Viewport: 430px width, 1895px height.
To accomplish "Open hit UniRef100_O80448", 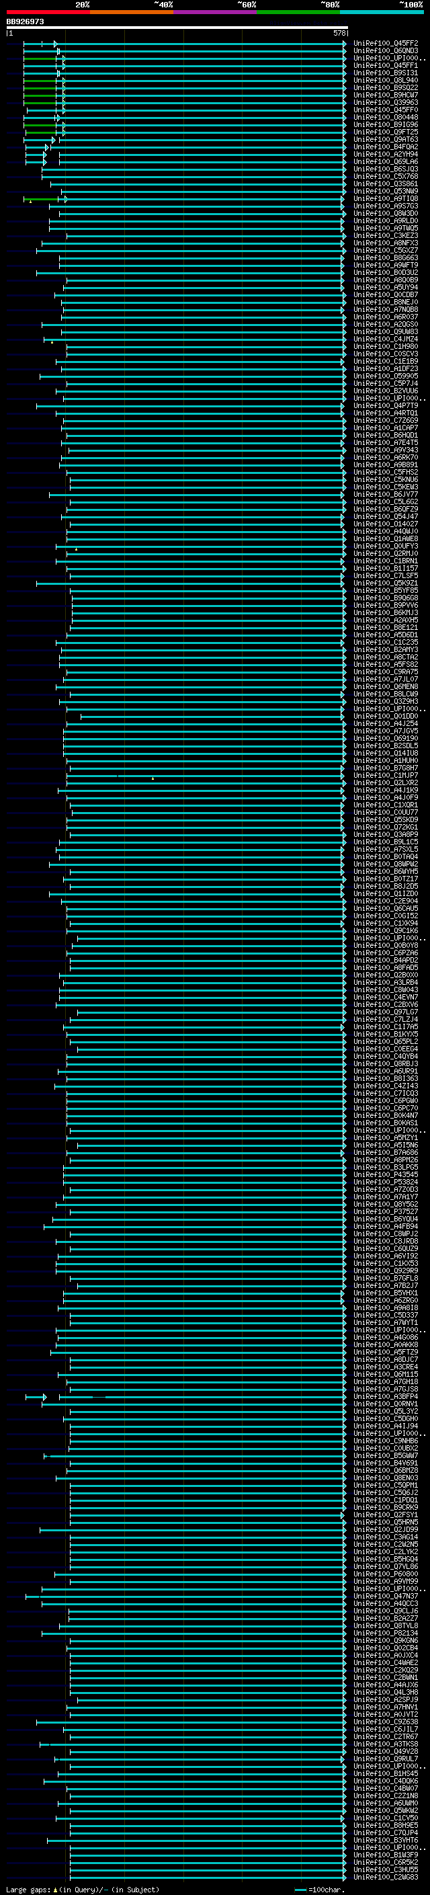I will (386, 117).
